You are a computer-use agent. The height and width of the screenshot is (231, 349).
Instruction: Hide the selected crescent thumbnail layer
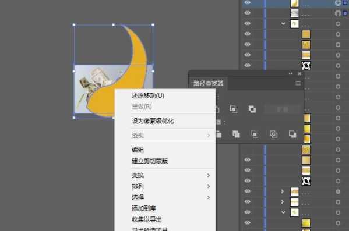point(247,2)
